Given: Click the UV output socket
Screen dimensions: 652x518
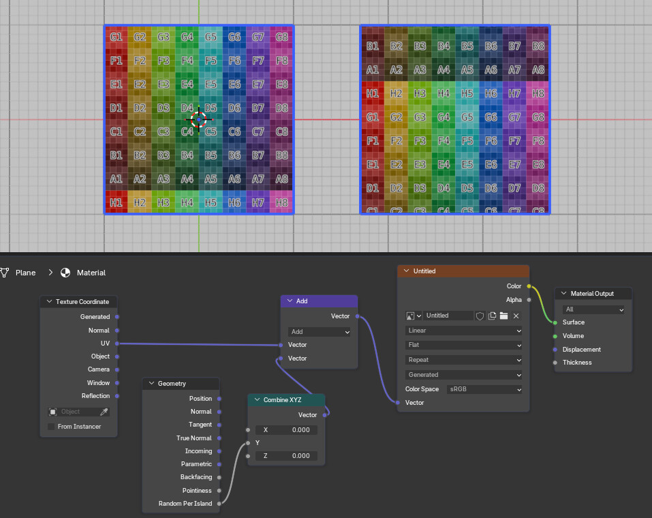Looking at the screenshot, I should coord(117,344).
